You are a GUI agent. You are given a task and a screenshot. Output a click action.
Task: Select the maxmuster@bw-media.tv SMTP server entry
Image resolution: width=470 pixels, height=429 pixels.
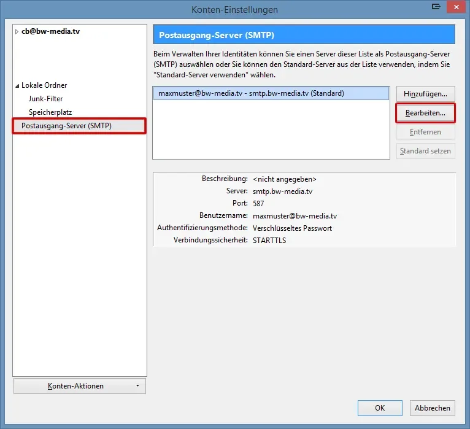pyautogui.click(x=271, y=93)
